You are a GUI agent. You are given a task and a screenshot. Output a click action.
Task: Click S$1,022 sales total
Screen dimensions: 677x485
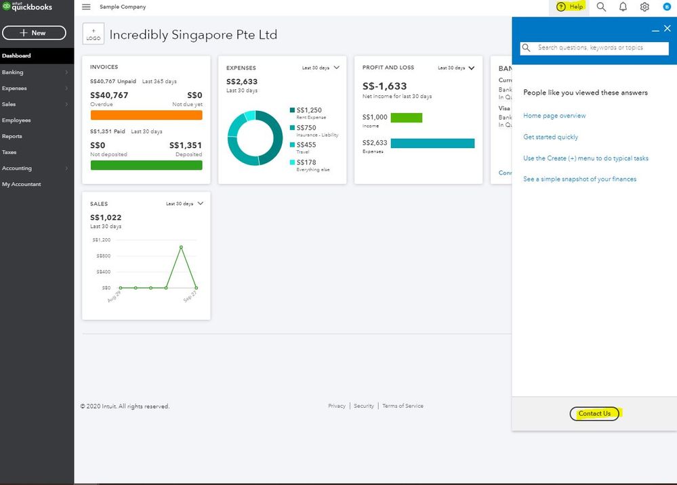point(106,218)
